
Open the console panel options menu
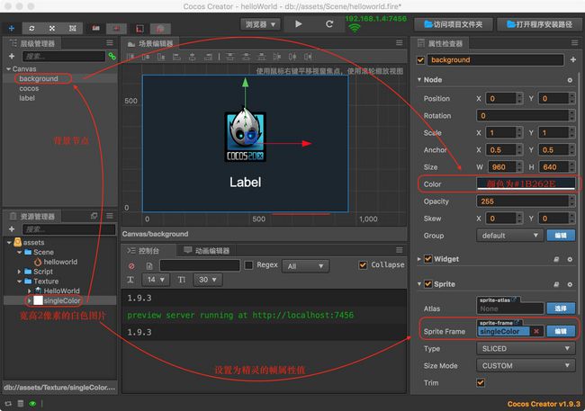point(400,250)
